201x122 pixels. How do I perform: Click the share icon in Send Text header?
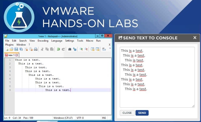120,38
